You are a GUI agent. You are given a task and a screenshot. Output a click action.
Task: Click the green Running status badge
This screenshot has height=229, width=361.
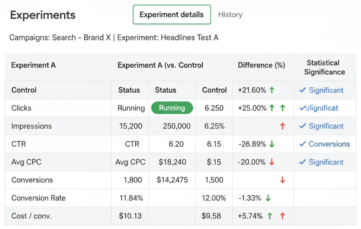pyautogui.click(x=172, y=108)
